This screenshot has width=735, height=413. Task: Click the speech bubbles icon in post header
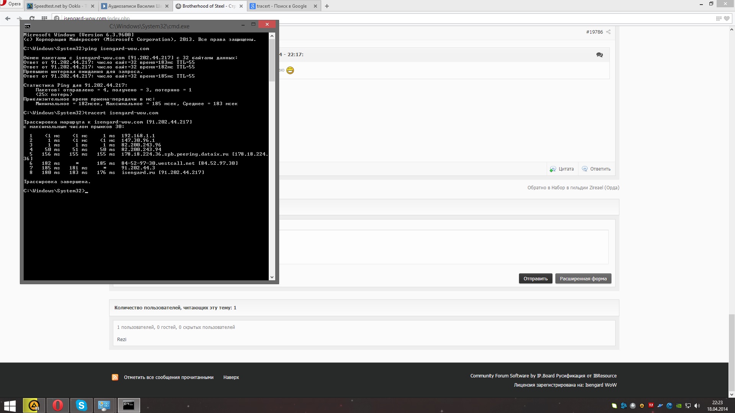[x=599, y=55]
